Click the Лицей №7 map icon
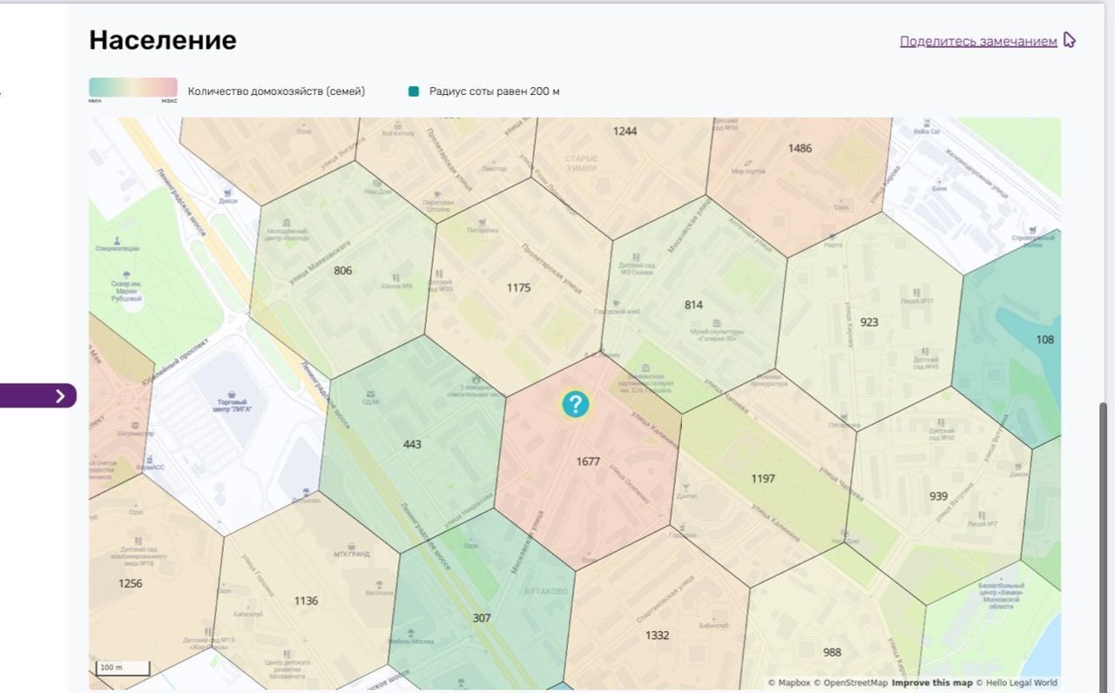This screenshot has height=693, width=1115. [x=983, y=515]
